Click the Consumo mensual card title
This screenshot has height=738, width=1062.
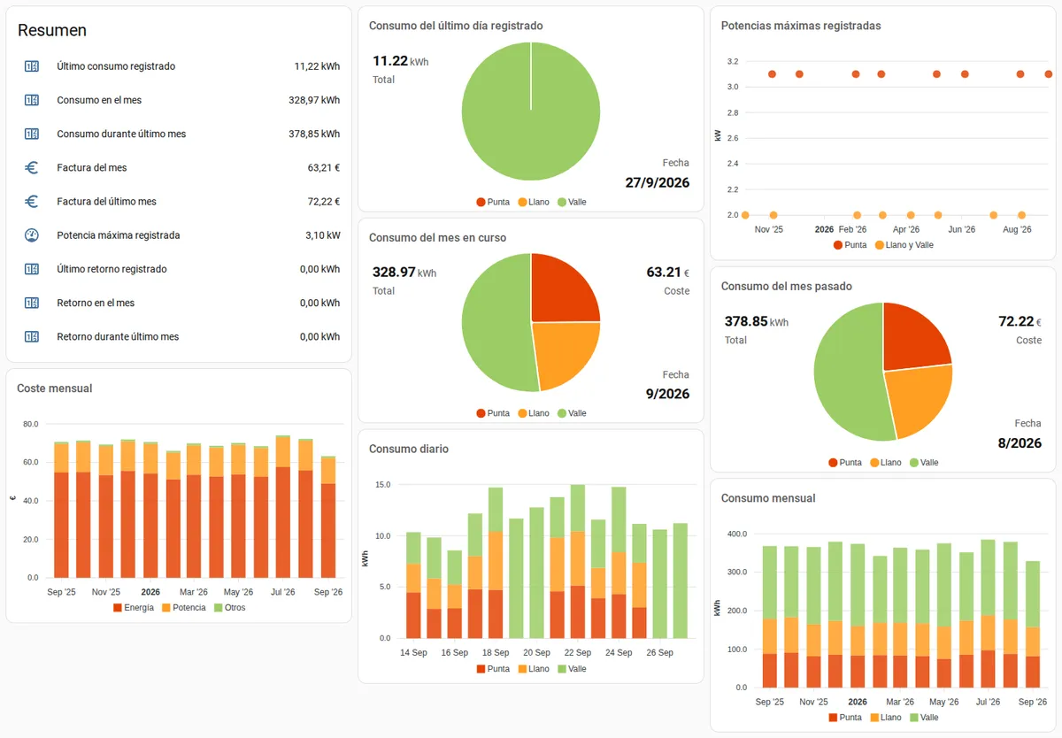pyautogui.click(x=768, y=498)
